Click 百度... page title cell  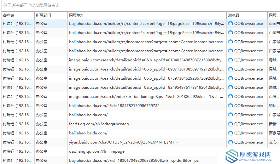[x=274, y=97]
